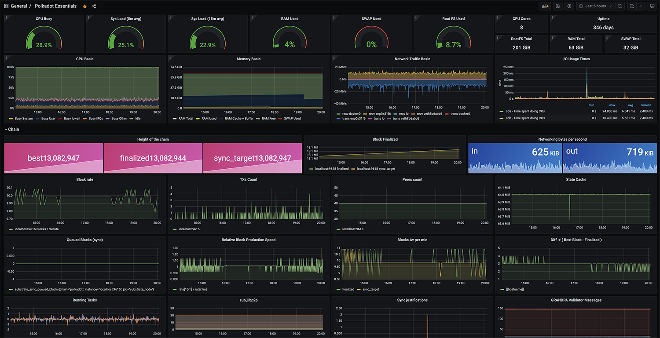The image size is (660, 338).
Task: Toggle trans enp0s31f6 series visibility
Action: (x=353, y=118)
